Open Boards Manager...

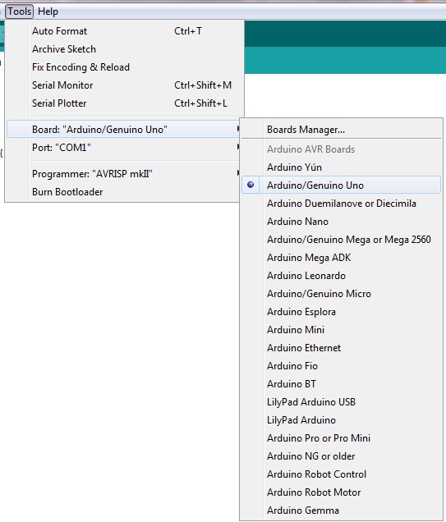[x=341, y=129]
